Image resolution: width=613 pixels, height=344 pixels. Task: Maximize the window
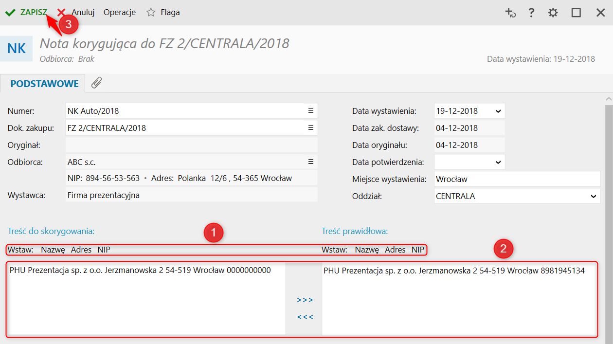click(x=577, y=13)
